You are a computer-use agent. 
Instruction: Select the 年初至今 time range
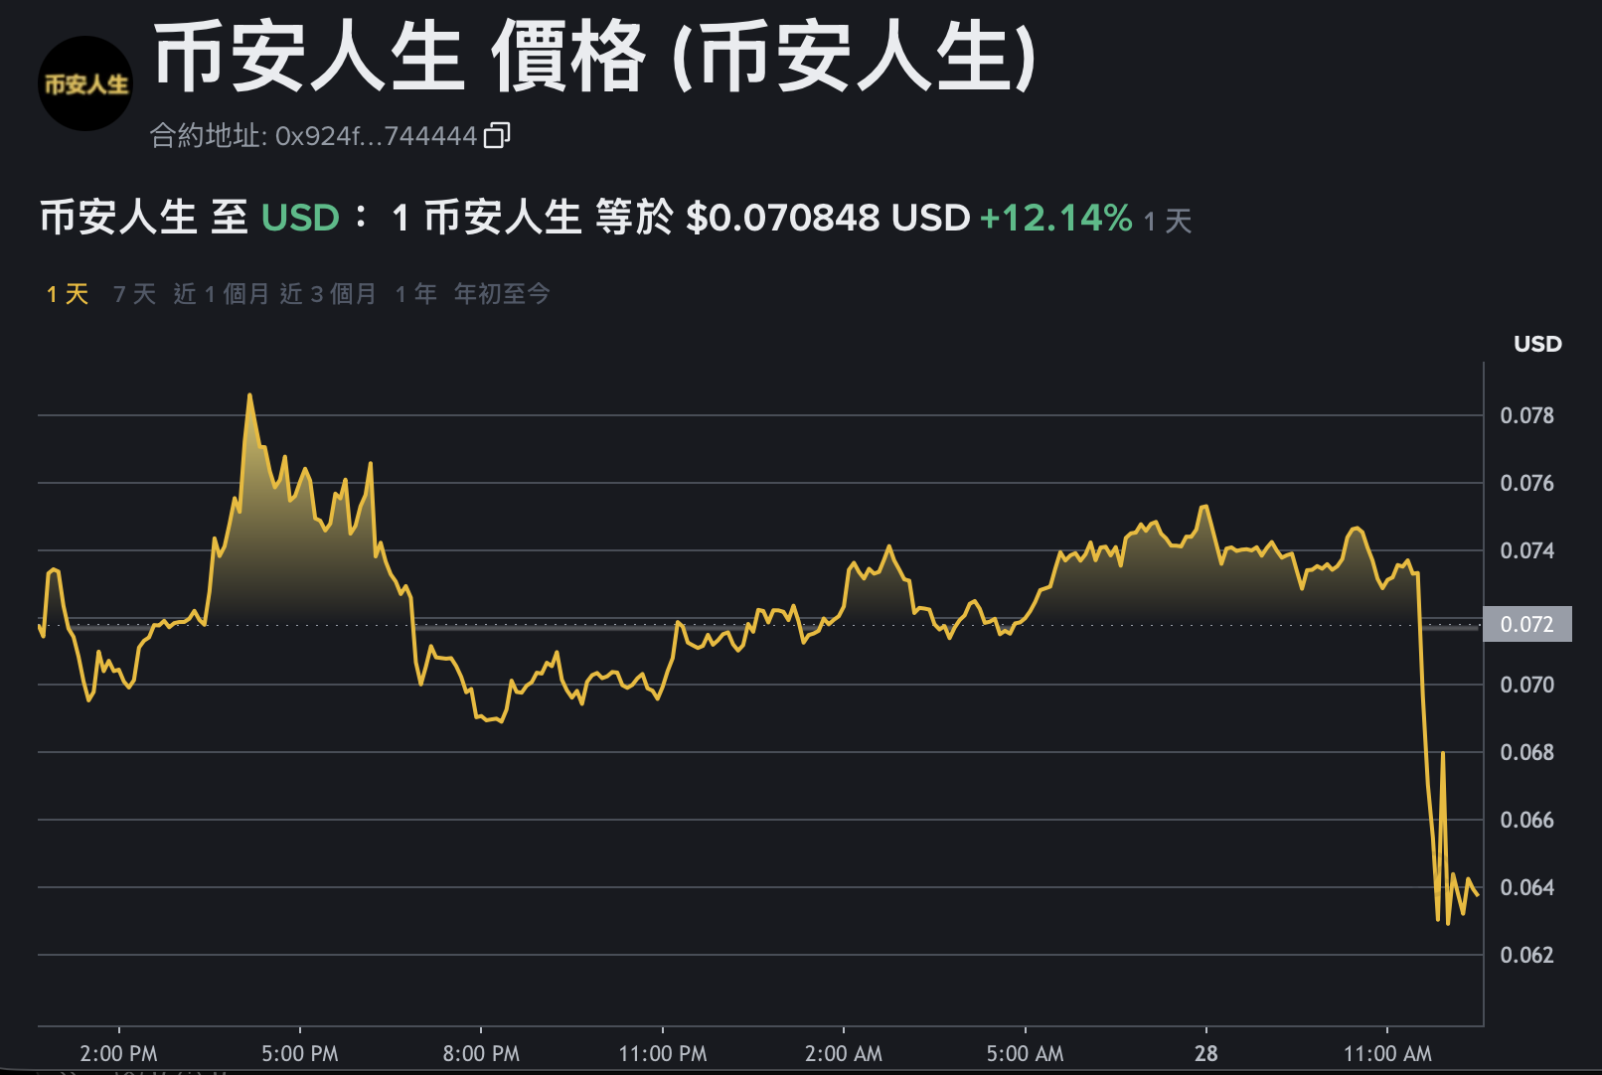click(x=502, y=294)
